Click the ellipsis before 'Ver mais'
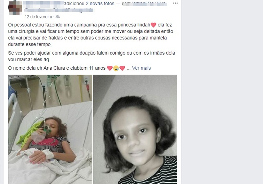 tap(129, 68)
